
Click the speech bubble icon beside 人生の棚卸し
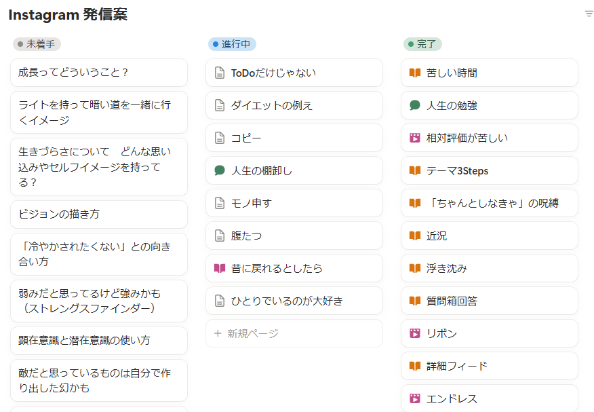click(x=219, y=171)
